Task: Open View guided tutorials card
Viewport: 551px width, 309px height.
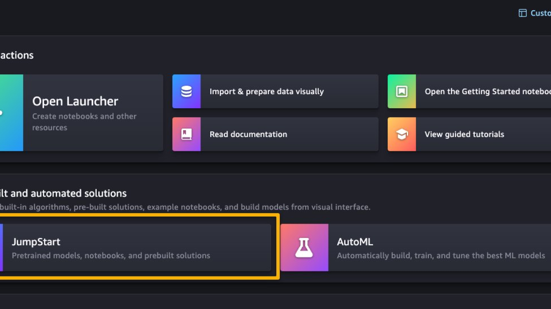Action: [469, 134]
